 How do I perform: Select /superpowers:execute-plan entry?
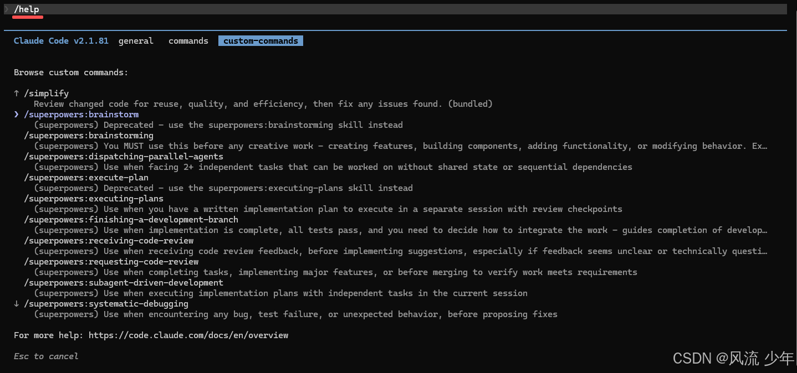click(x=86, y=178)
